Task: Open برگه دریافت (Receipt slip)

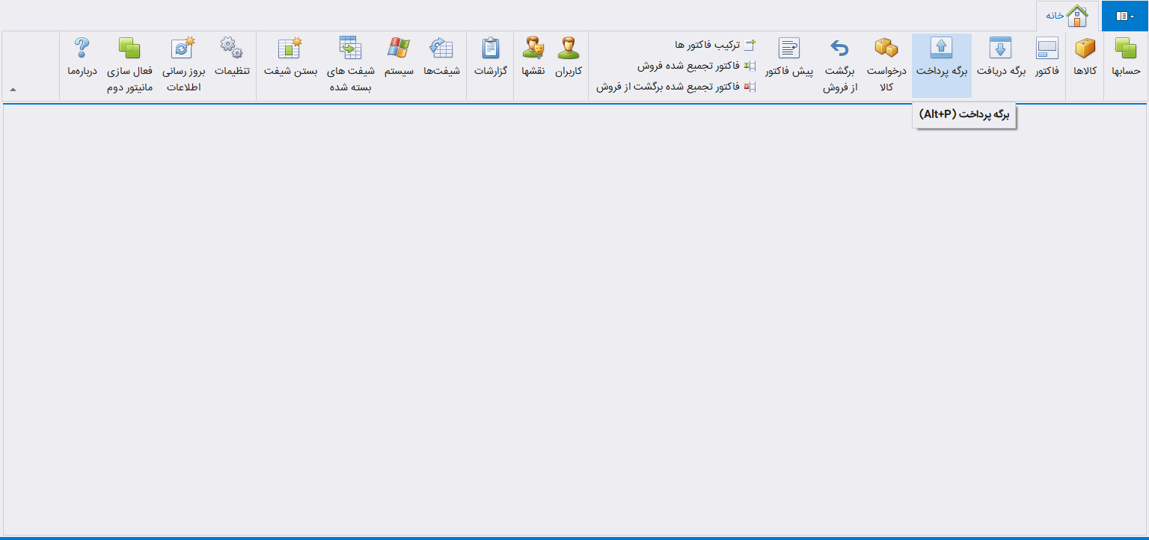Action: pyautogui.click(x=1000, y=63)
